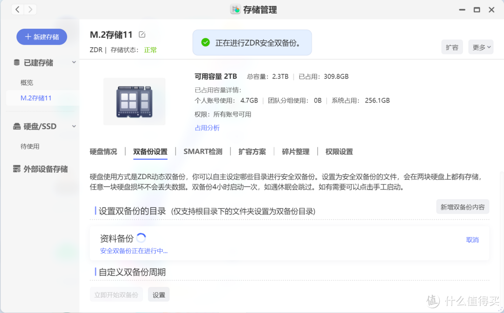The height and width of the screenshot is (313, 504).
Task: Click the M.2 SSD thumbnail image
Action: [134, 101]
